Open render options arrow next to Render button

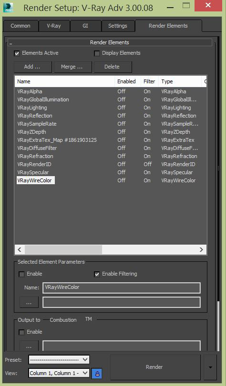[210, 367]
